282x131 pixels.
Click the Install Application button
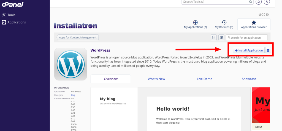[x=249, y=50]
